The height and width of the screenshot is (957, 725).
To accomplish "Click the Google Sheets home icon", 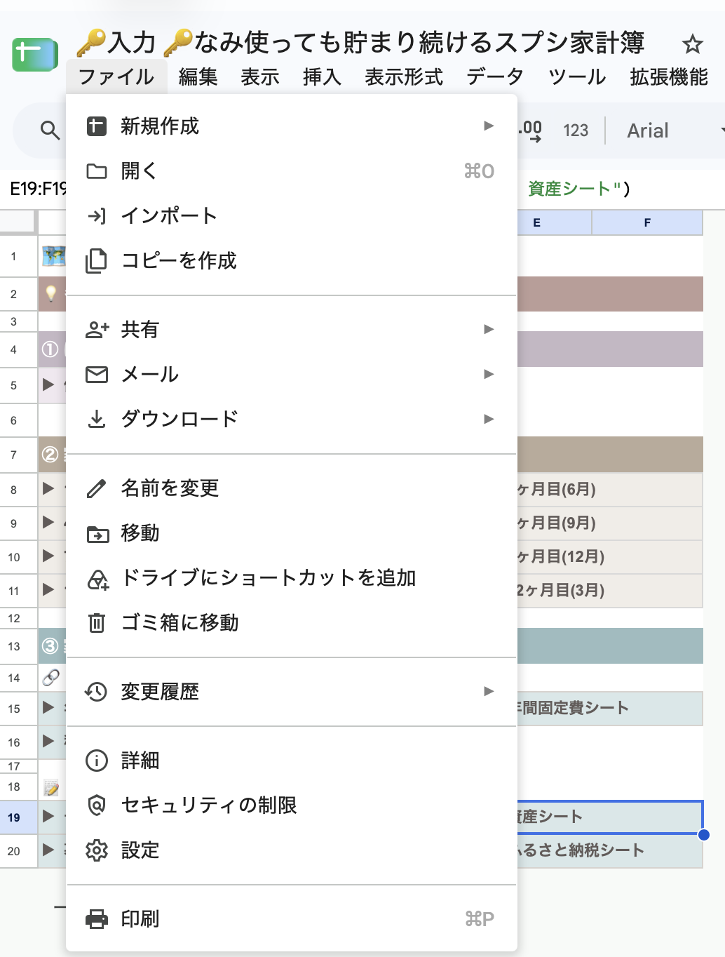I will pyautogui.click(x=35, y=54).
